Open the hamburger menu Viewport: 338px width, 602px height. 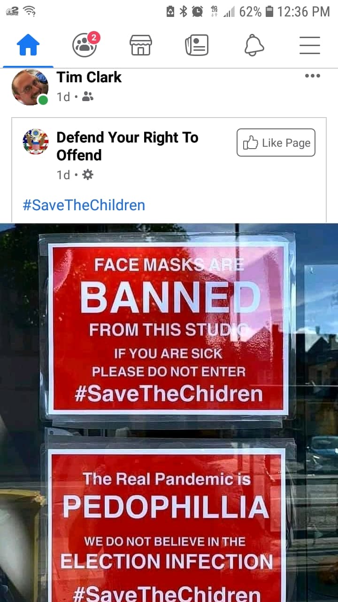click(310, 46)
